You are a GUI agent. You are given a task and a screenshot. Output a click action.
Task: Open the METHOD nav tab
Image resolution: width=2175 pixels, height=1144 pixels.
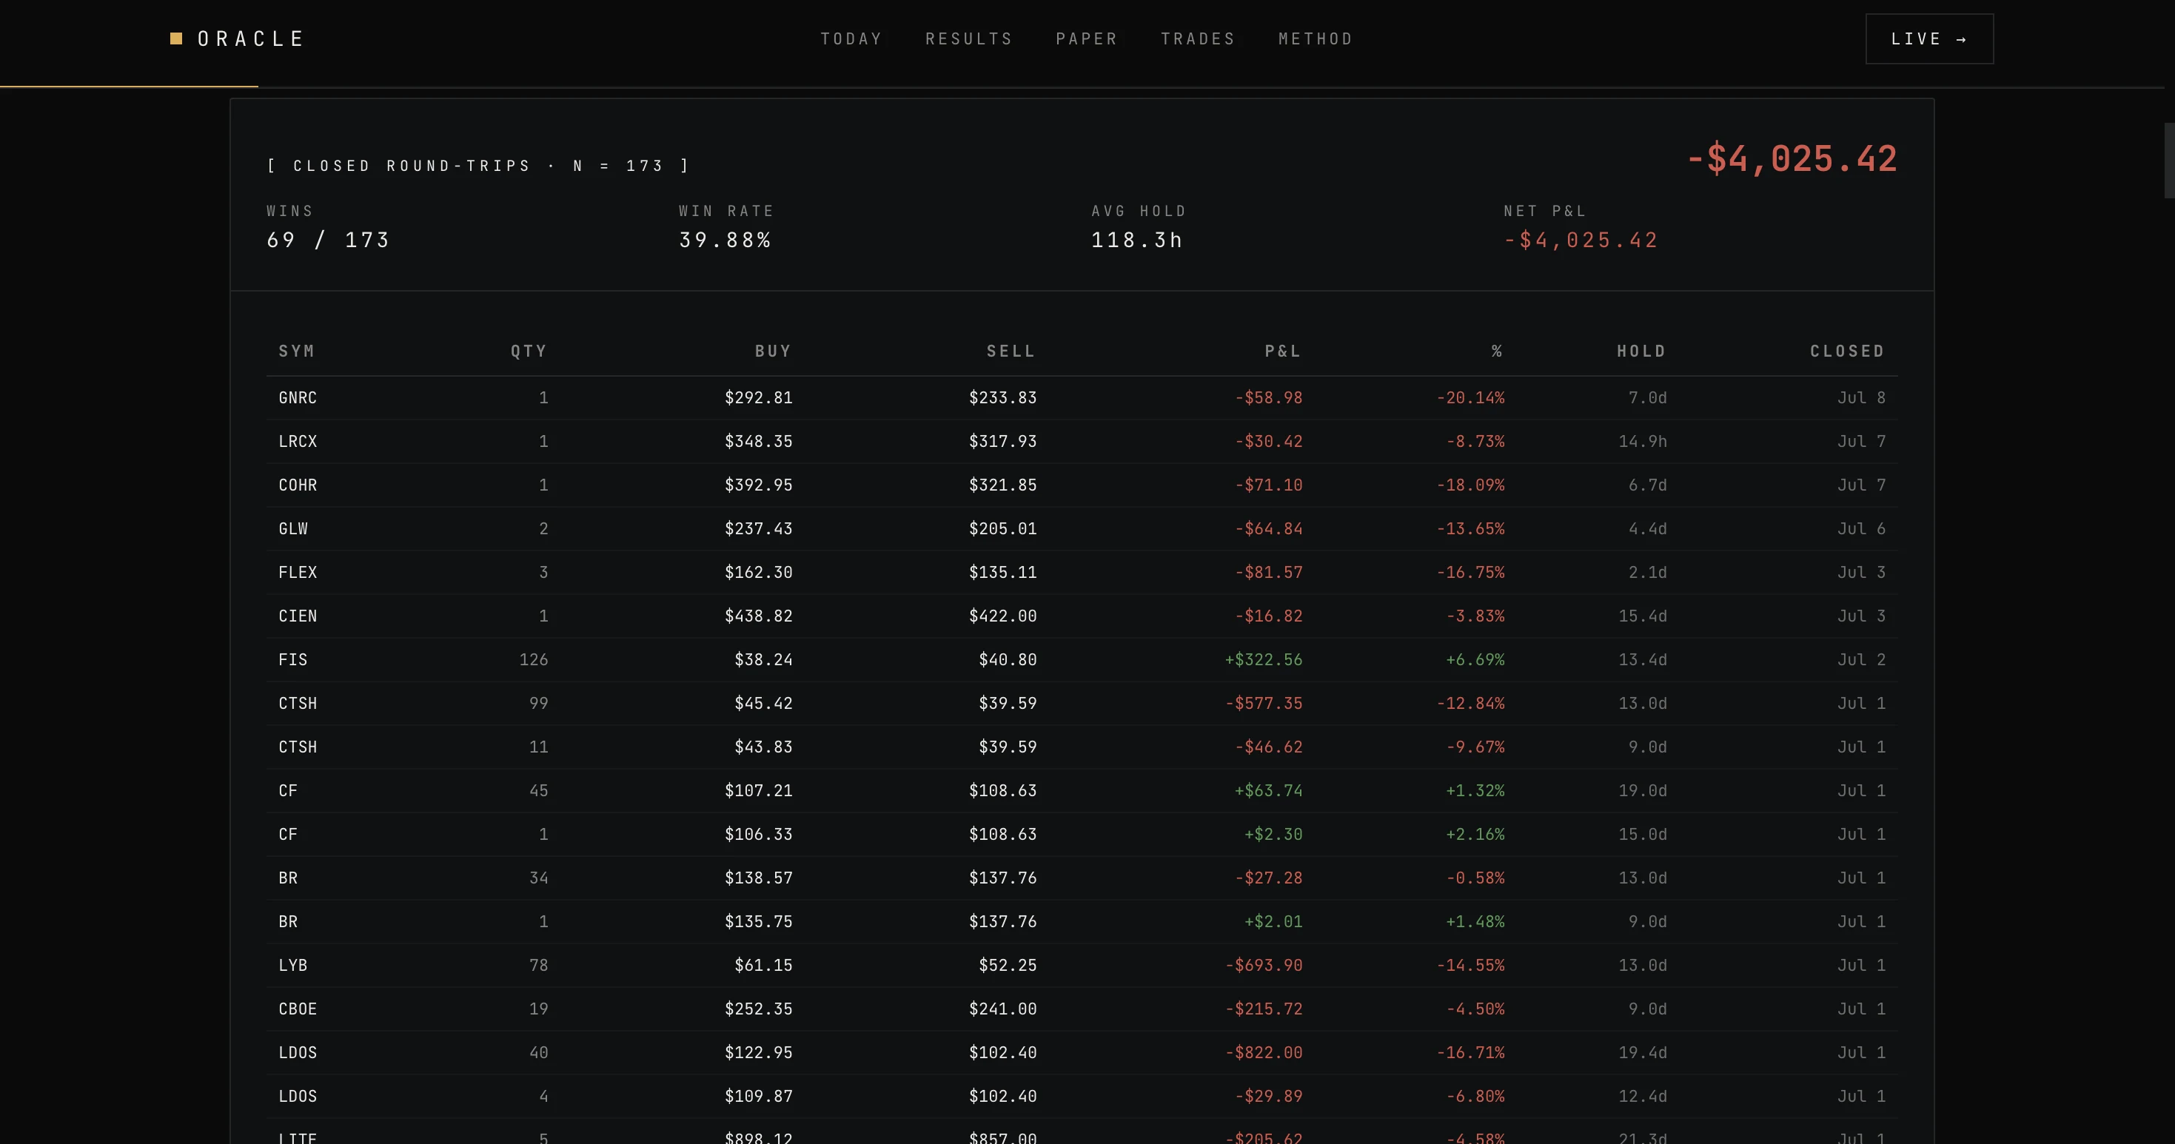click(1316, 38)
